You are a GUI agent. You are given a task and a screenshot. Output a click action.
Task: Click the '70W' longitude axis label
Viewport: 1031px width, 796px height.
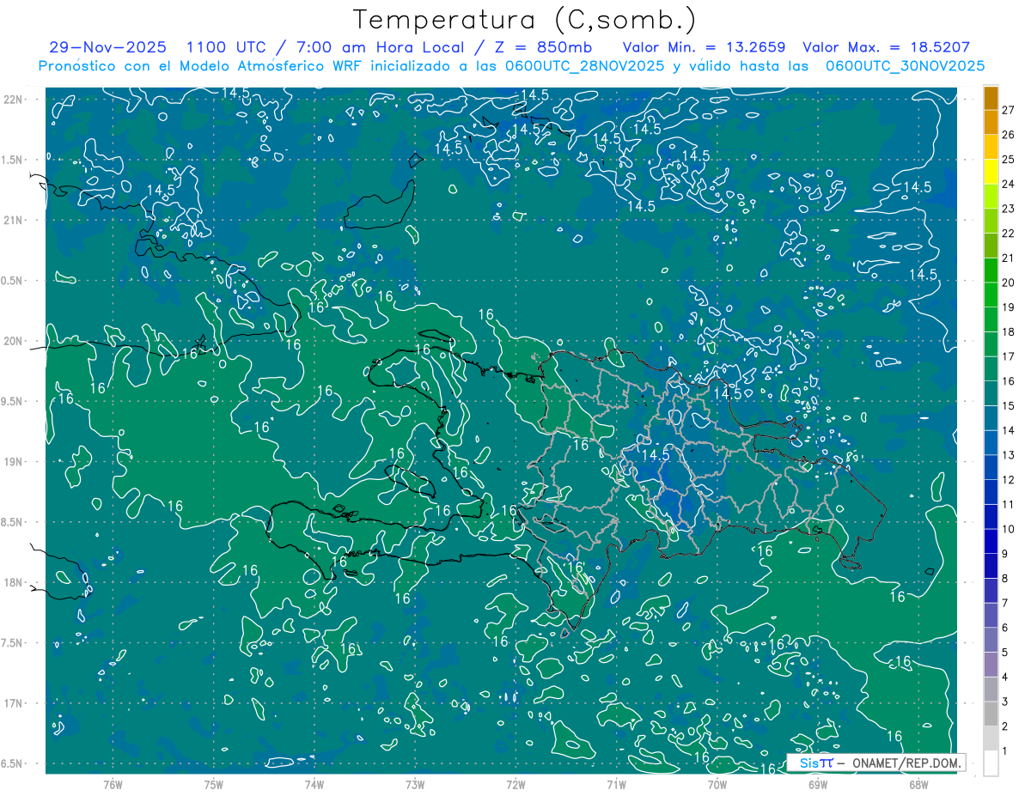point(717,784)
